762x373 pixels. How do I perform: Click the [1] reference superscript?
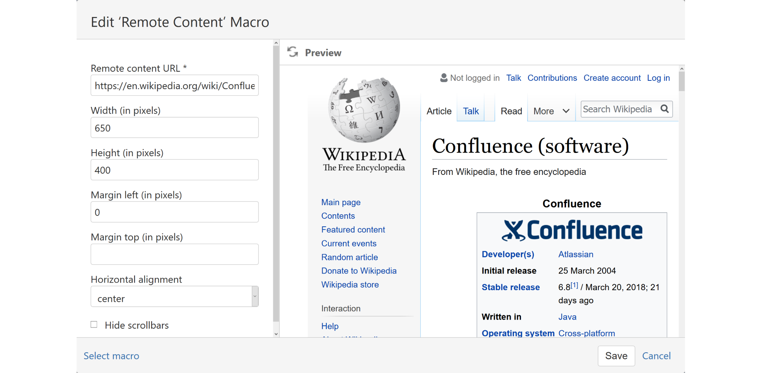[x=574, y=285]
